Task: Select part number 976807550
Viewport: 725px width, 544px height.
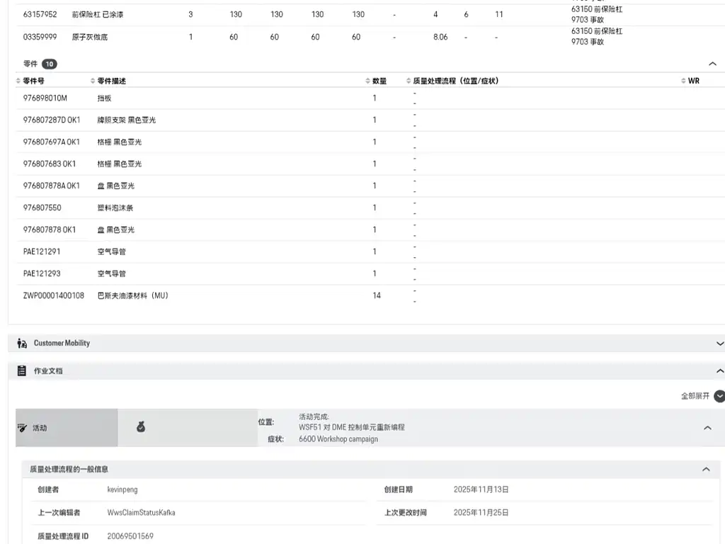Action: point(42,208)
